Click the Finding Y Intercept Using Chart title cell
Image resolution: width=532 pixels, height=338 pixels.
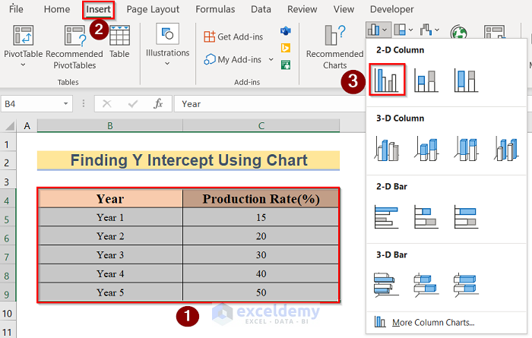188,160
